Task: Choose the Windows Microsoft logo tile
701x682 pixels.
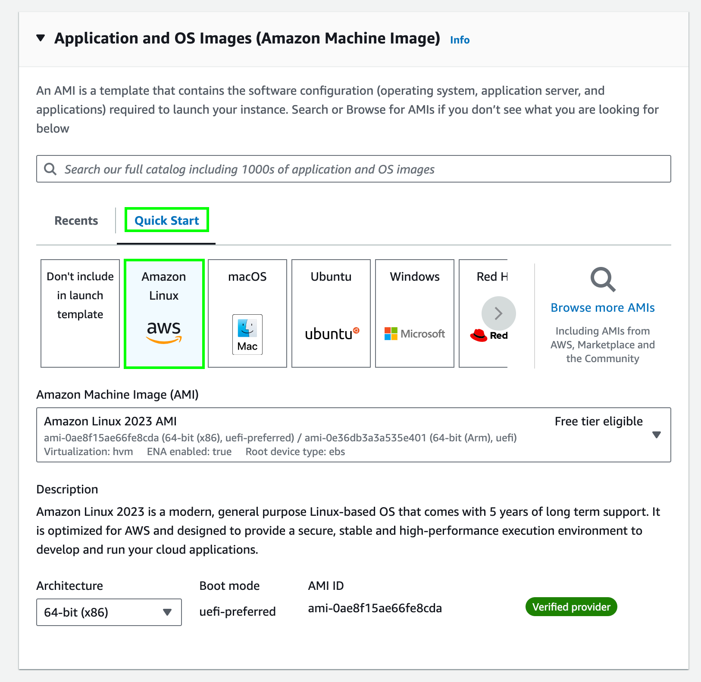Action: tap(415, 313)
